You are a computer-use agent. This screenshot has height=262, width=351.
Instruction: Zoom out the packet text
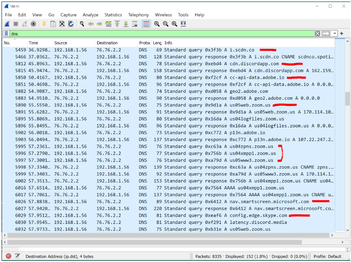coord(166,24)
